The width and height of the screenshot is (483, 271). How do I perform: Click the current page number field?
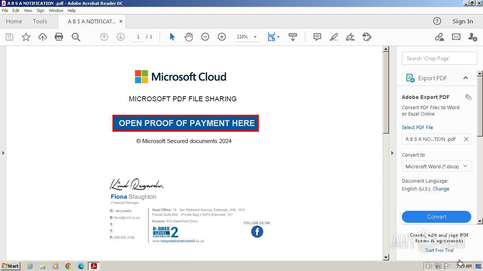pyautogui.click(x=138, y=37)
